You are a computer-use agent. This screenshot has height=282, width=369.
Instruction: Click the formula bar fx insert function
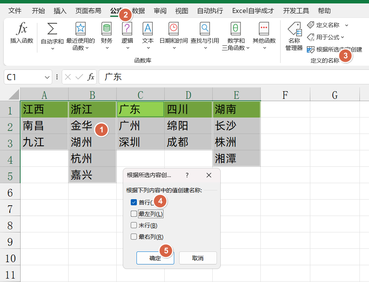pyautogui.click(x=91, y=77)
